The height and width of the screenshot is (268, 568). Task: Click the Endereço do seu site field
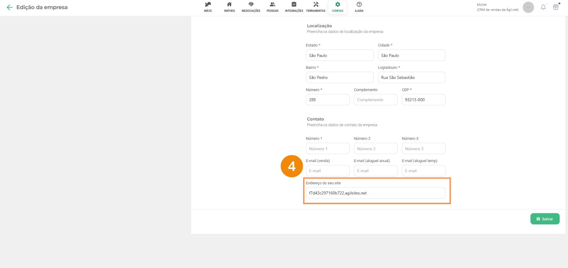click(375, 193)
